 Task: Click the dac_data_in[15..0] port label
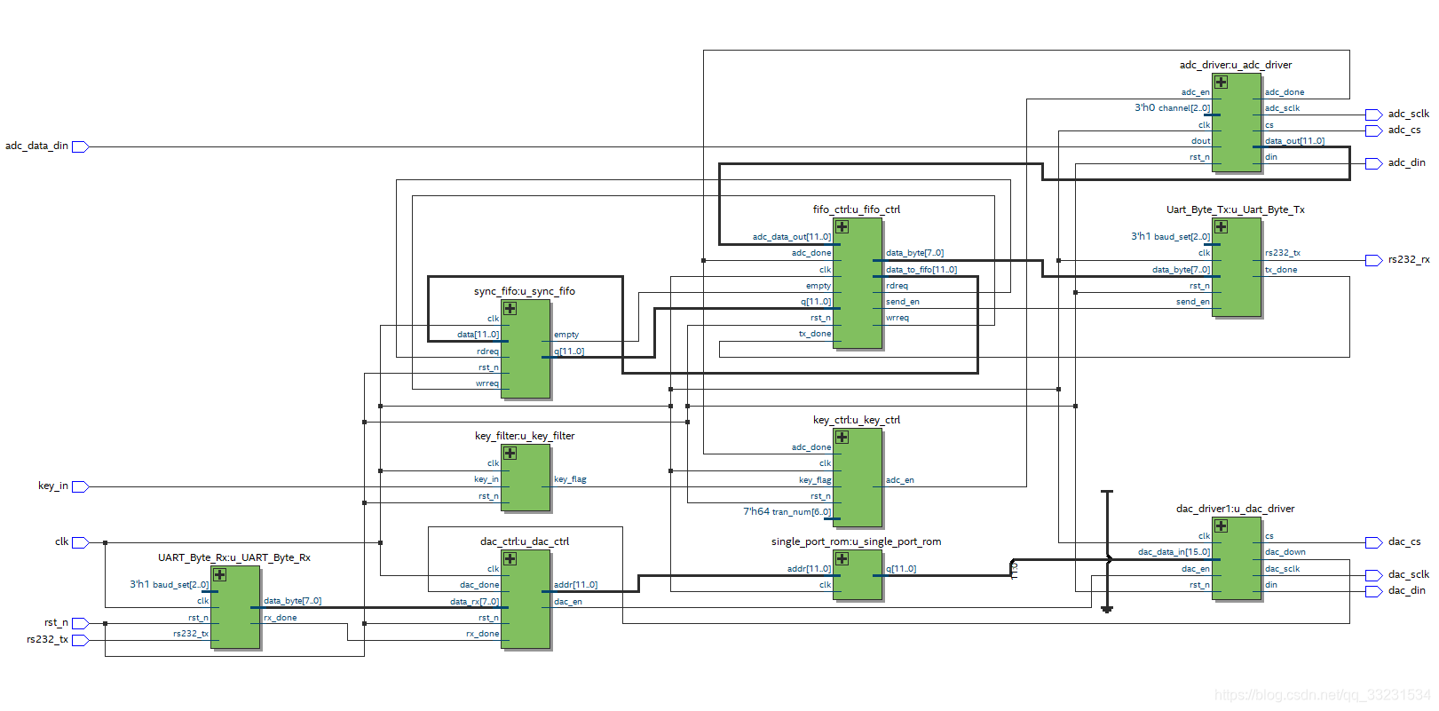coord(1174,552)
